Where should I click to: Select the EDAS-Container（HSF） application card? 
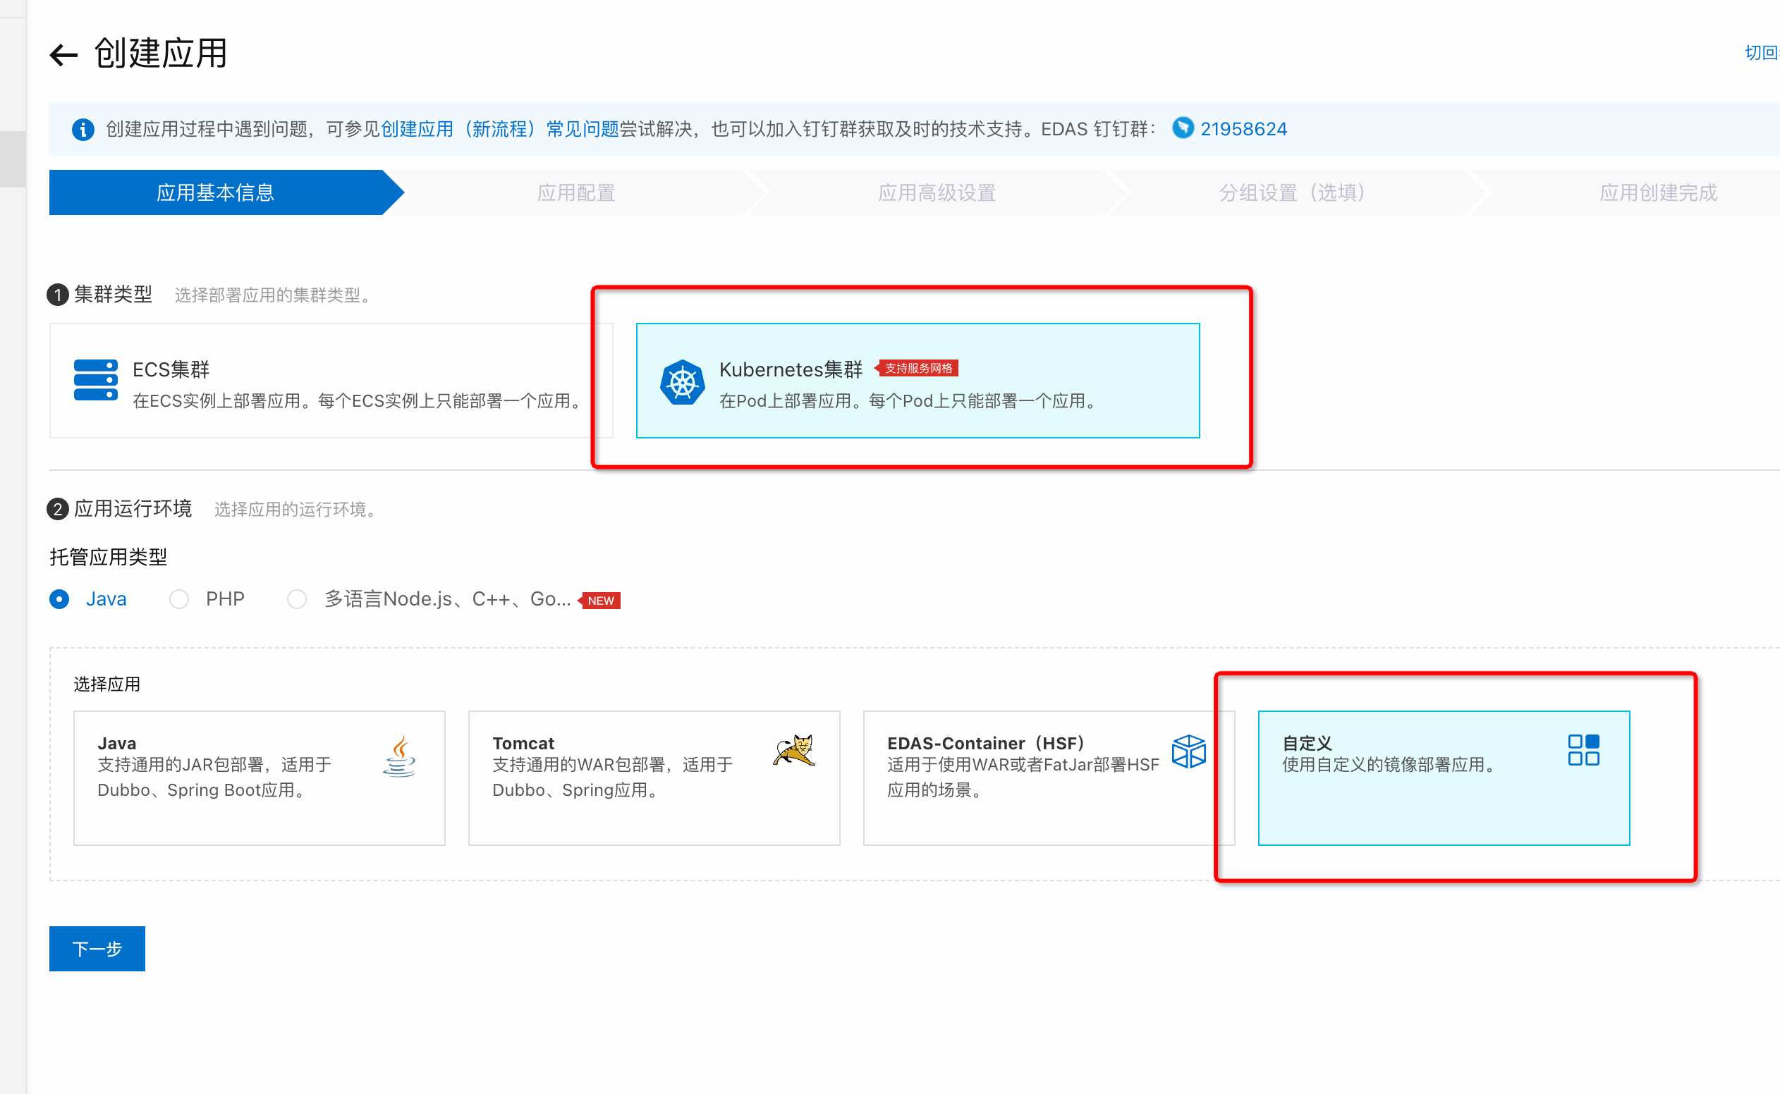click(1049, 778)
